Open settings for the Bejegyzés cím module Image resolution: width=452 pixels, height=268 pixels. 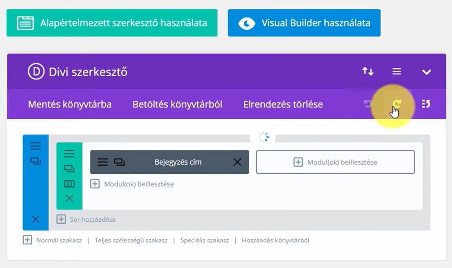pyautogui.click(x=103, y=162)
